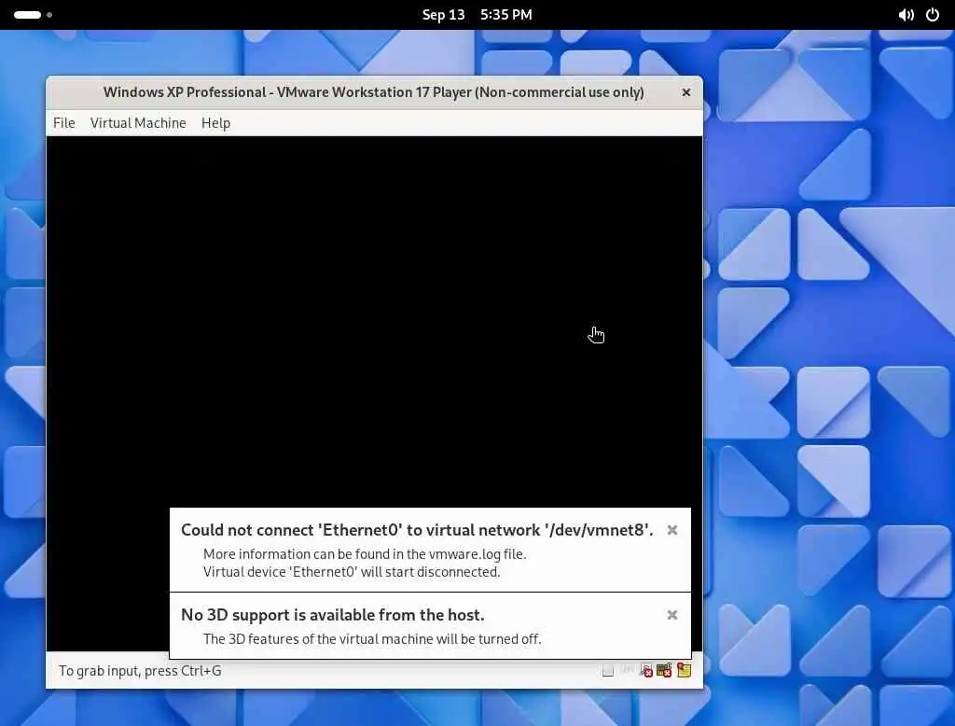Viewport: 955px width, 726px height.
Task: Dismiss the No 3D support notification
Action: (671, 614)
